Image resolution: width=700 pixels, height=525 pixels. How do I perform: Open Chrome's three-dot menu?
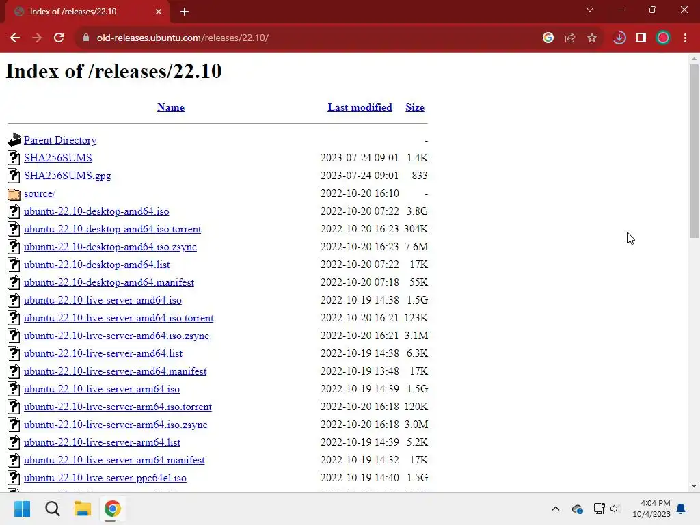click(685, 38)
